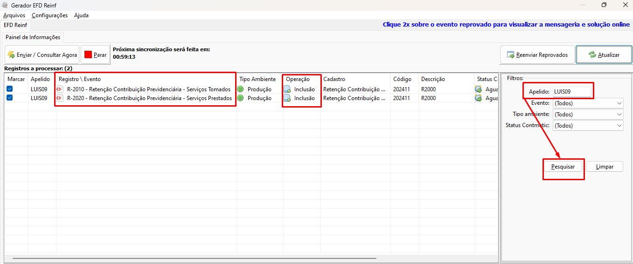Click the XML icon of the R-2020 row

click(60, 98)
